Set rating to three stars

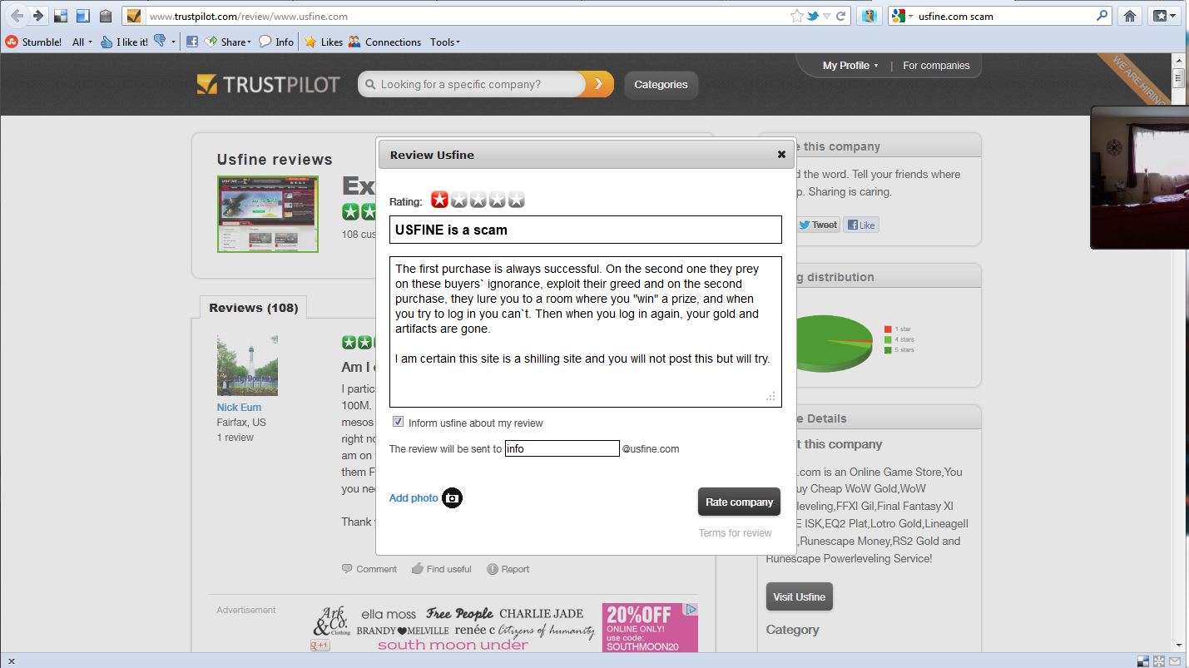[x=478, y=200]
